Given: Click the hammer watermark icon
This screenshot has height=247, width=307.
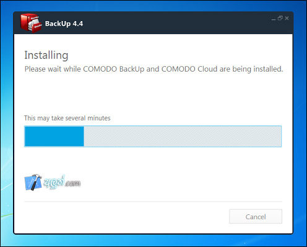Looking at the screenshot, I should pos(33,182).
